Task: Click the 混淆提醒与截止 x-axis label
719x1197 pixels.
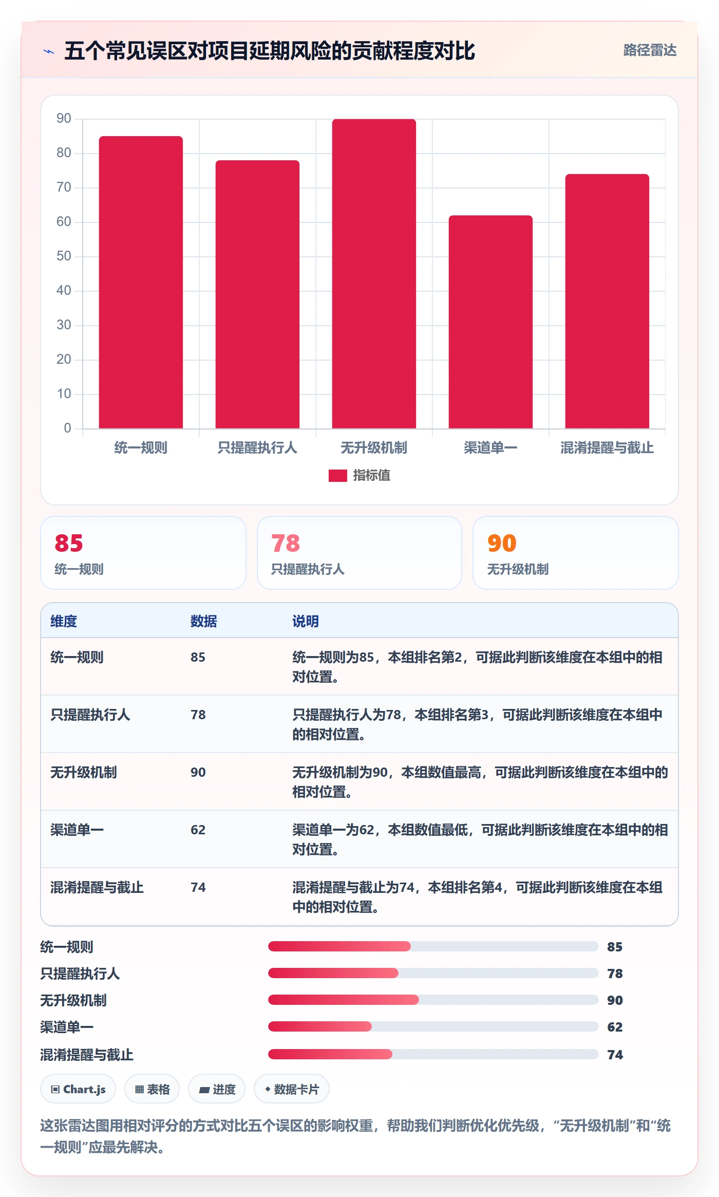Action: click(607, 447)
